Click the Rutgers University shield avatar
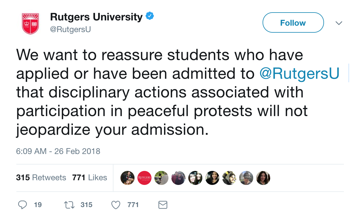 pyautogui.click(x=31, y=24)
